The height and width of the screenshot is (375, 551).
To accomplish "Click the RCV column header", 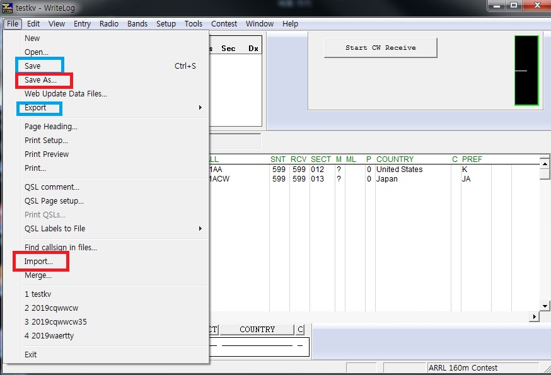I will point(298,159).
